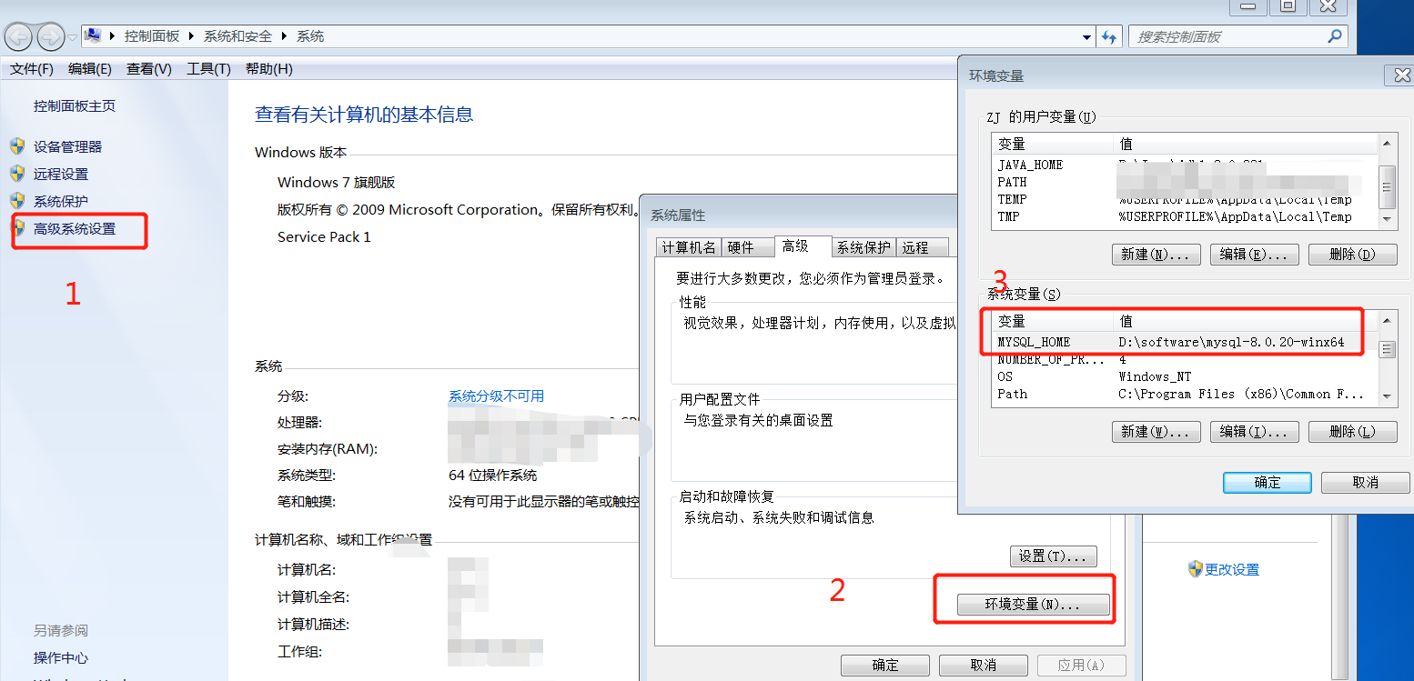This screenshot has height=681, width=1414.
Task: Select Path system variable row
Action: (x=1185, y=394)
